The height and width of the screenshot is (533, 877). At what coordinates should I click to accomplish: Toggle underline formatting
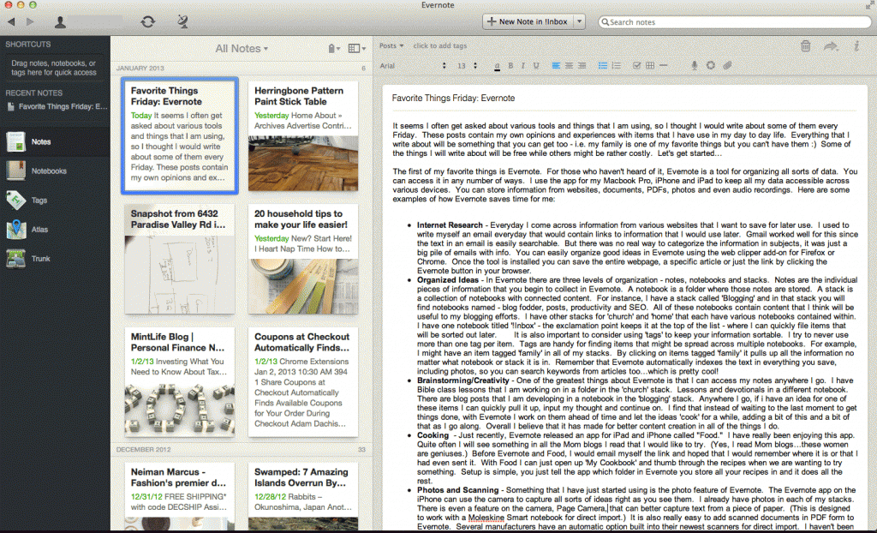pos(536,65)
